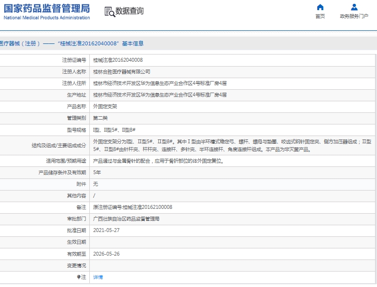
Task: Click the pin icon beside 注
Action: 79,277
